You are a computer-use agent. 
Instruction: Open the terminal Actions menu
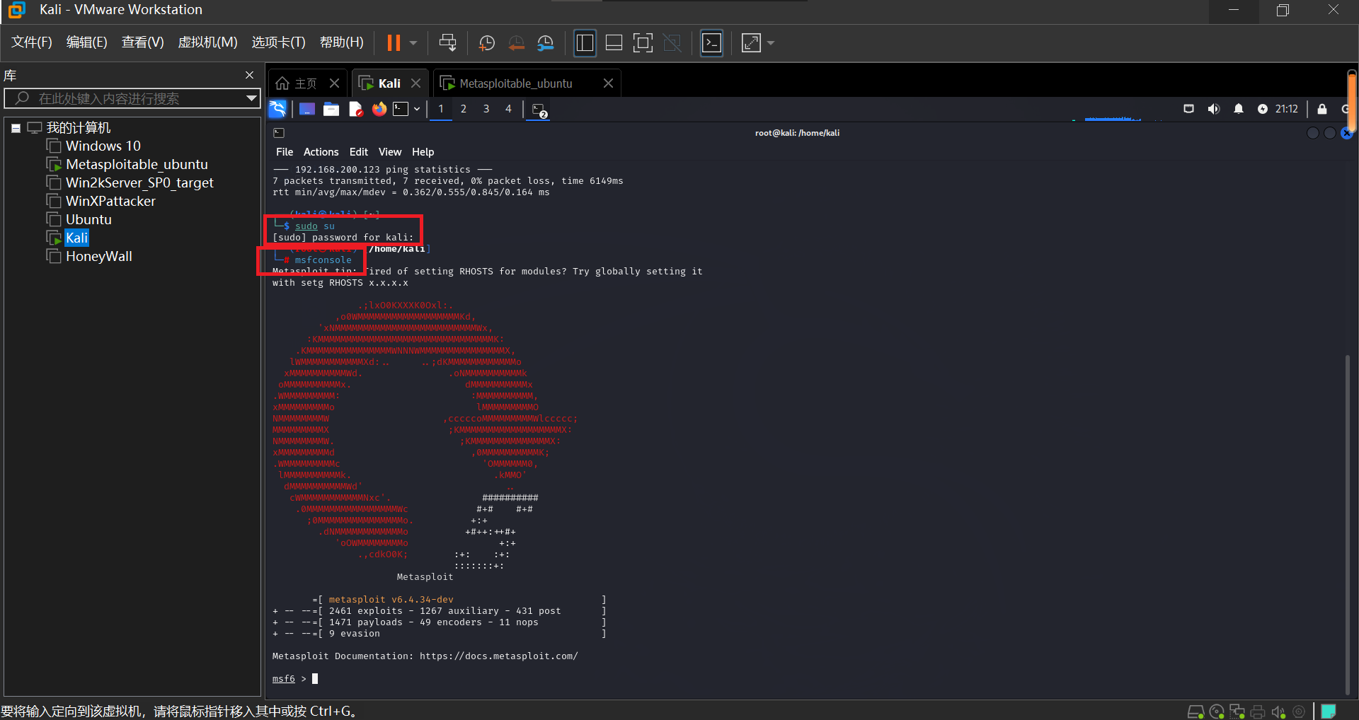click(321, 152)
